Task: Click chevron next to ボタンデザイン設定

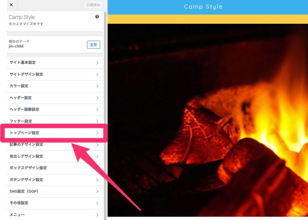Action: 97,180
